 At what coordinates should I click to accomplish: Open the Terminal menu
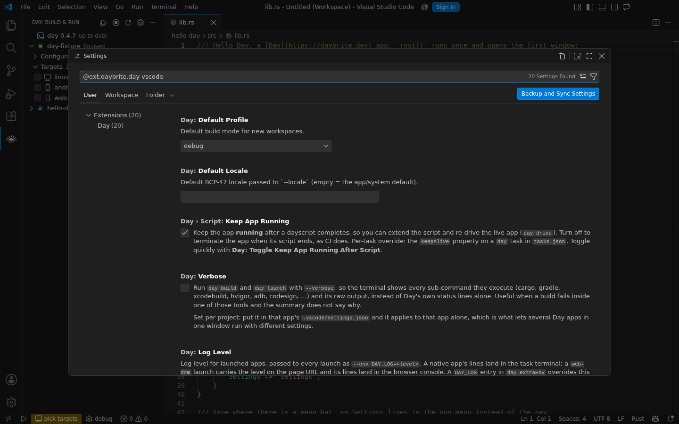coord(164,7)
